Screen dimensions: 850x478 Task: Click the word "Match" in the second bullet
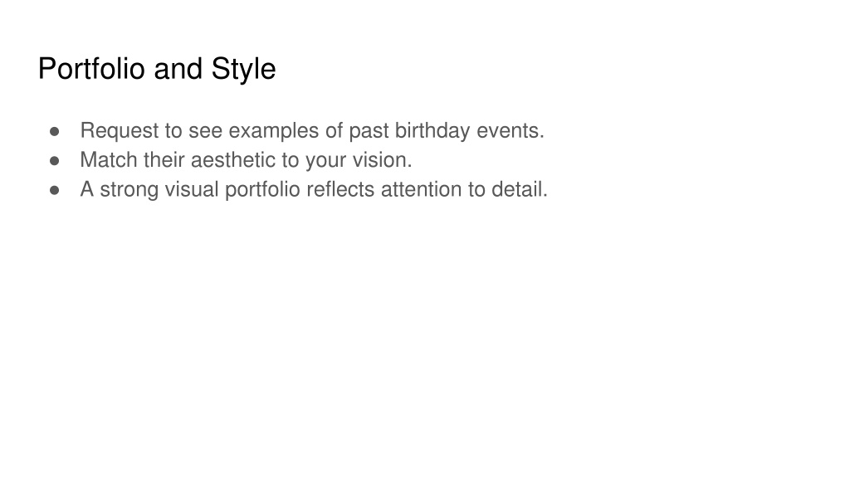(x=109, y=160)
